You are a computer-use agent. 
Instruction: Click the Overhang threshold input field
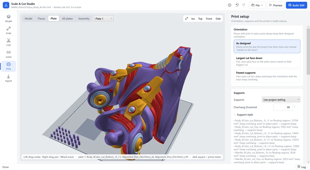pyautogui.click(x=283, y=107)
